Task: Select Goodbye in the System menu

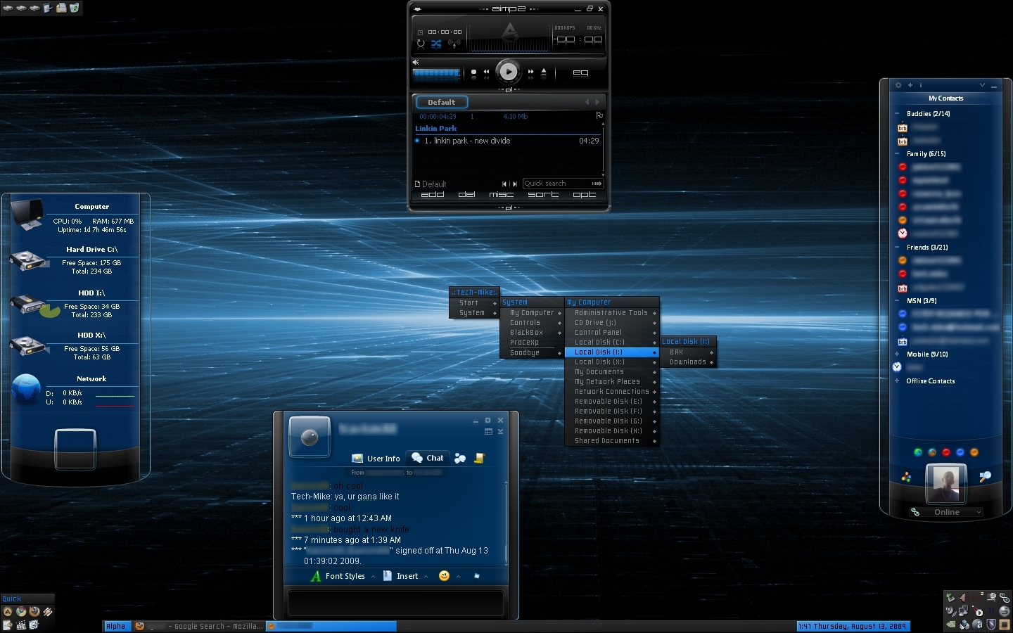Action: (x=533, y=353)
